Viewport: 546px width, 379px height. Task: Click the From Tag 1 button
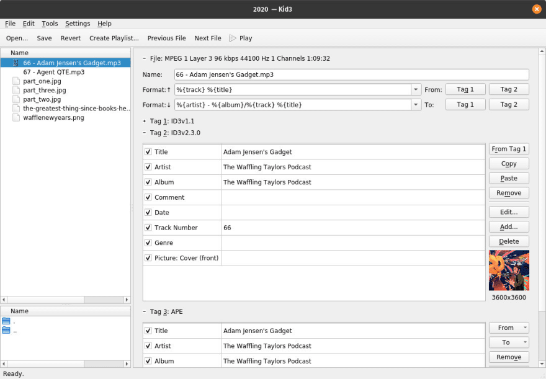tap(509, 149)
